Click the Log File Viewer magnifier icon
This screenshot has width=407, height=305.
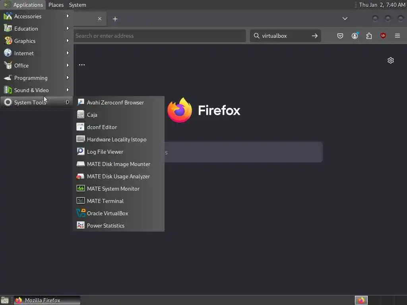(x=80, y=151)
